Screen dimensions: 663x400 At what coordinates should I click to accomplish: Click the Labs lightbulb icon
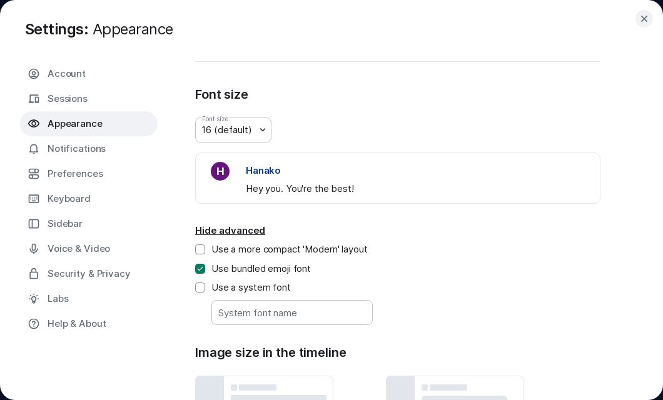(34, 299)
